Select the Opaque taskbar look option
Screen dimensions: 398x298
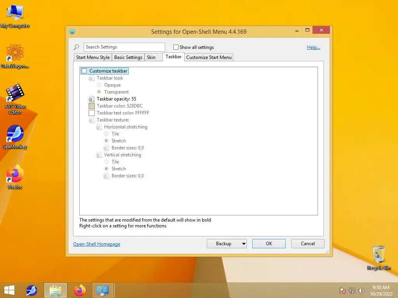(99, 85)
